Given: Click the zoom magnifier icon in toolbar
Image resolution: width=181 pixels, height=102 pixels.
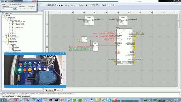Looking at the screenshot, I should pos(94,5).
